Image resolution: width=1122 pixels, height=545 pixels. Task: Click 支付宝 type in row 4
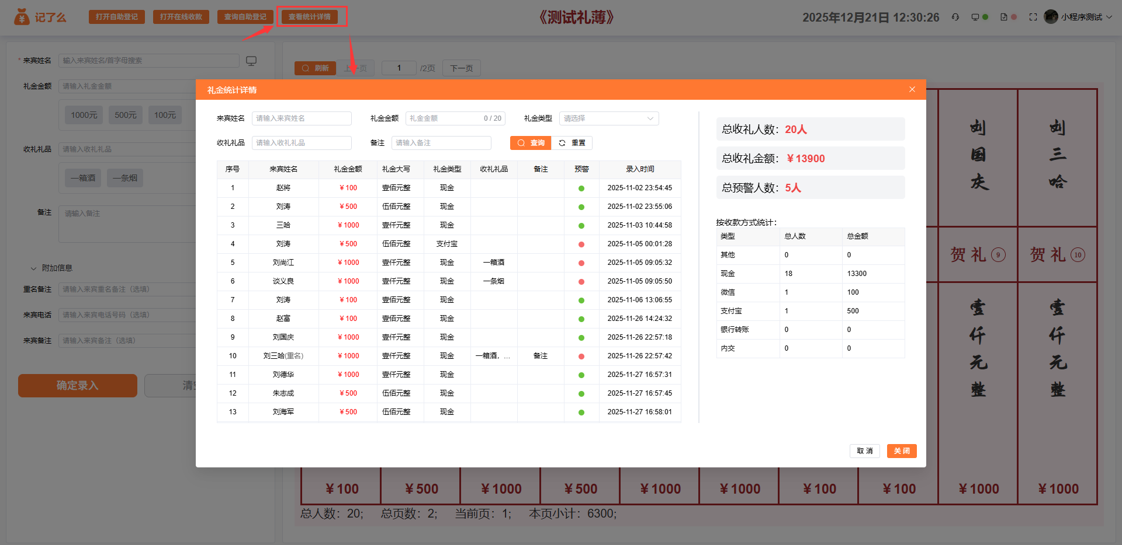tap(447, 244)
